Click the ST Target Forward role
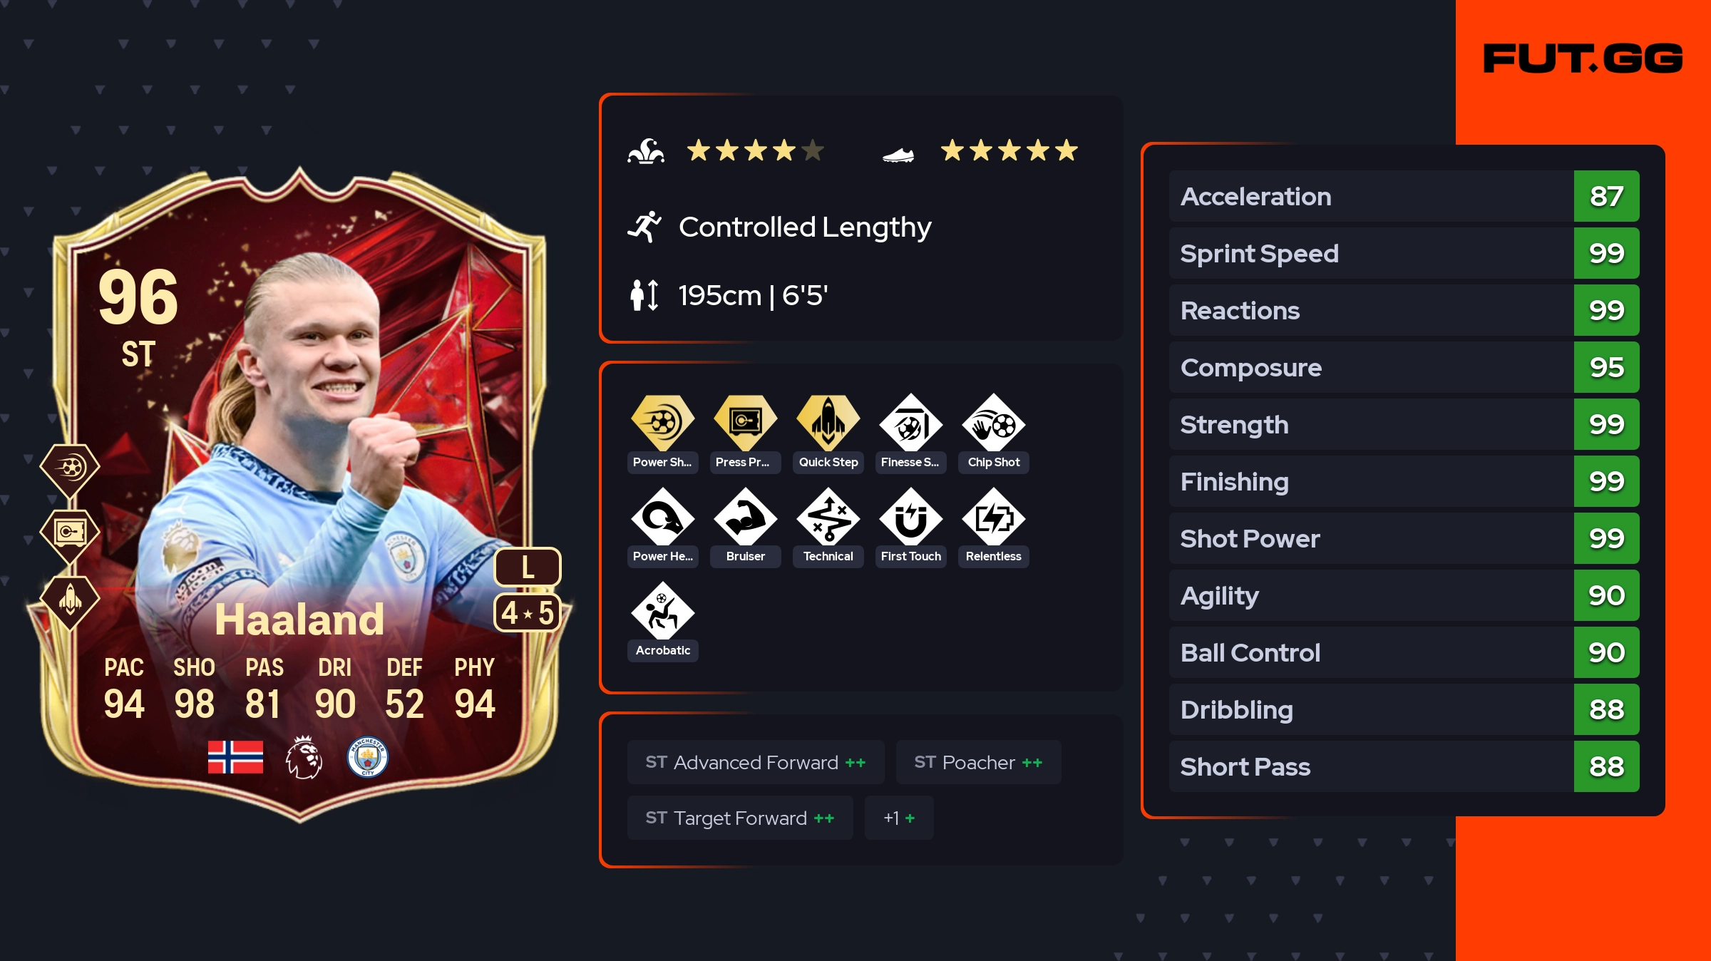The width and height of the screenshot is (1711, 961). click(740, 818)
